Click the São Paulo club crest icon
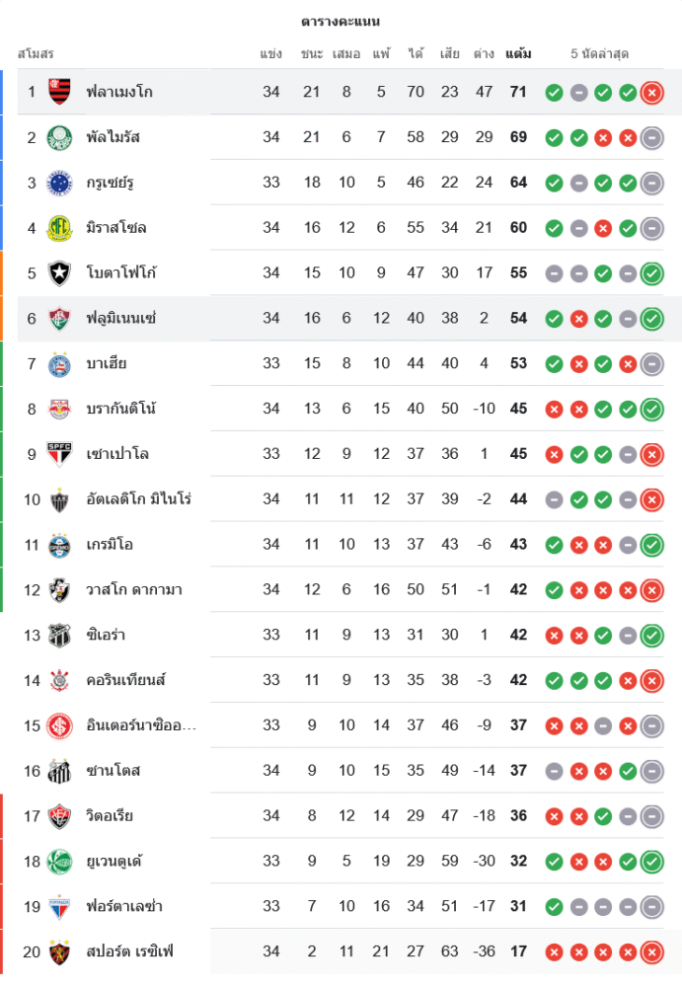 click(60, 454)
